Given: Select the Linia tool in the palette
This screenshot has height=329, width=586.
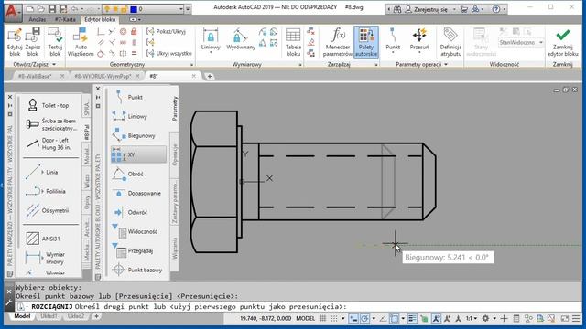Looking at the screenshot, I should coord(42,172).
